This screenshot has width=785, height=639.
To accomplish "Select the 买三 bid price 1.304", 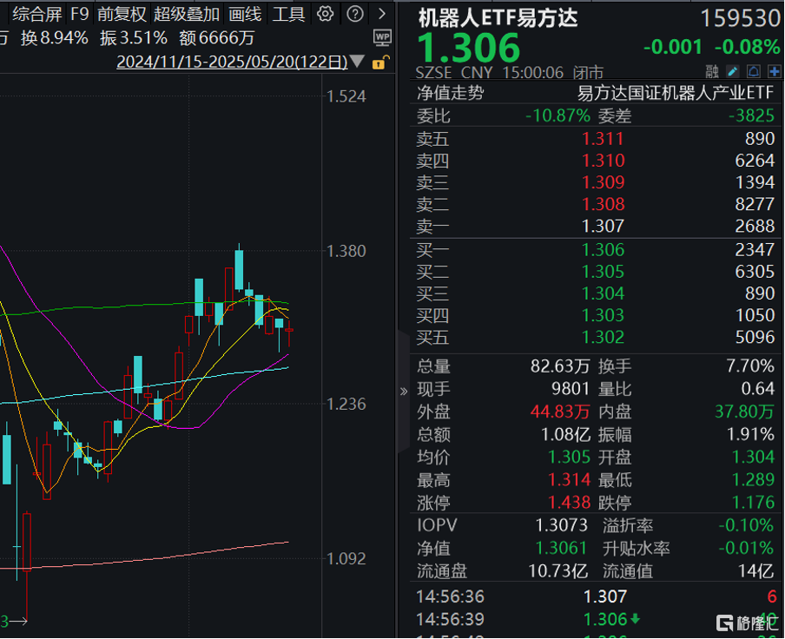I will [603, 293].
